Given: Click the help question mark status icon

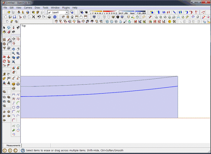Looking at the screenshot, I should click(x=23, y=150).
